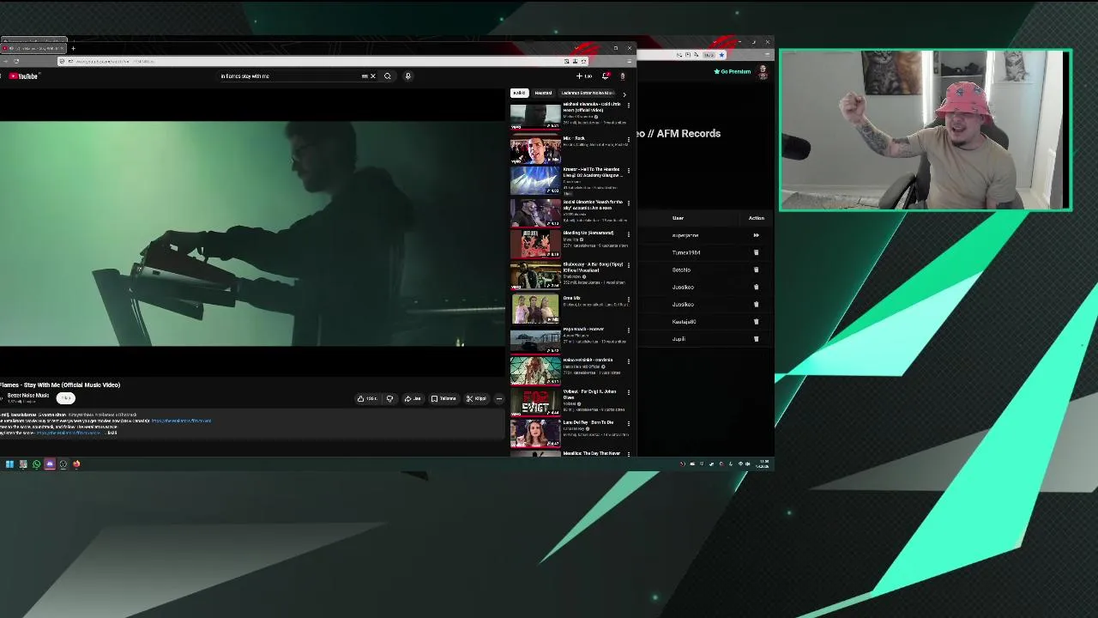This screenshot has height=618, width=1098.
Task: Like the 'Stay With Me' video
Action: [x=369, y=398]
